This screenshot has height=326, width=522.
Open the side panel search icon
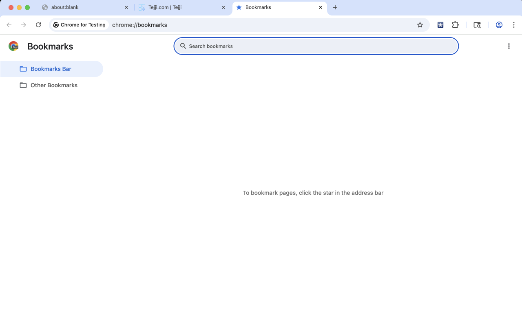[x=477, y=25]
